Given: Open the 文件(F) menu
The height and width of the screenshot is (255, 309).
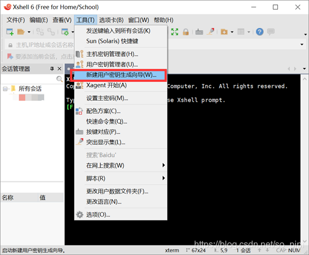Looking at the screenshot, I should 16,20.
